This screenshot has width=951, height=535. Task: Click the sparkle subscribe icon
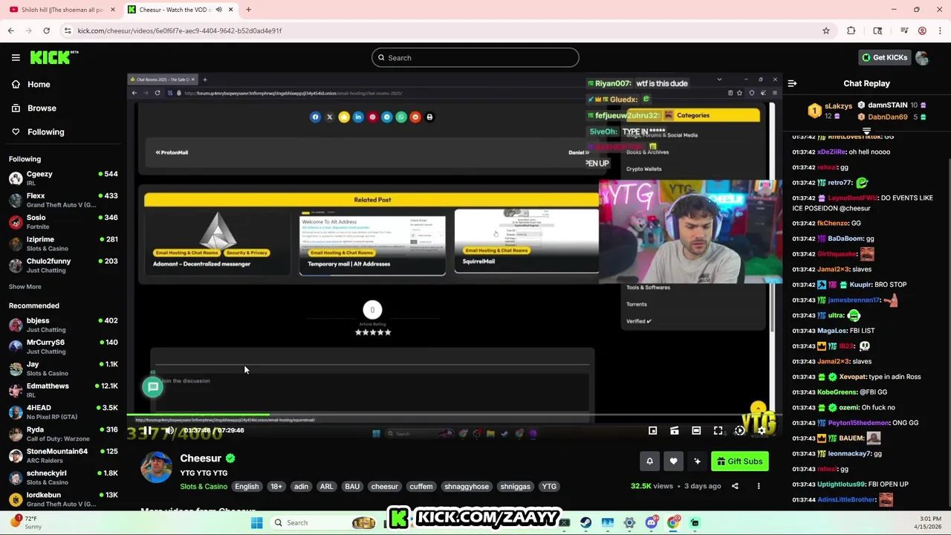point(697,461)
